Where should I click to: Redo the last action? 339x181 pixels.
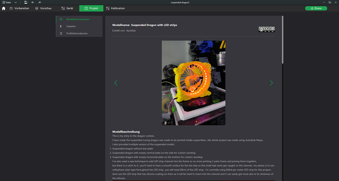coord(39,2)
